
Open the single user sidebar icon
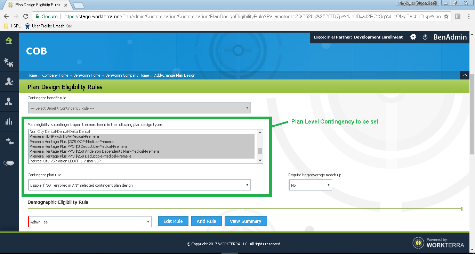coord(9,101)
